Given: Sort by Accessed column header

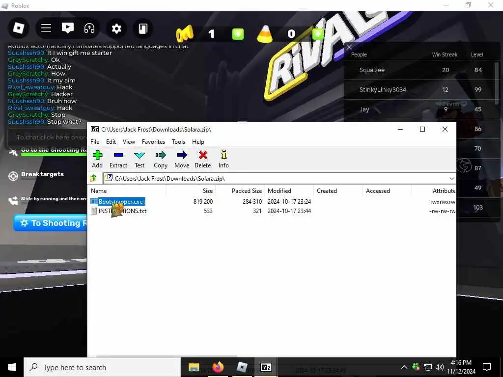Looking at the screenshot, I should pos(387,191).
